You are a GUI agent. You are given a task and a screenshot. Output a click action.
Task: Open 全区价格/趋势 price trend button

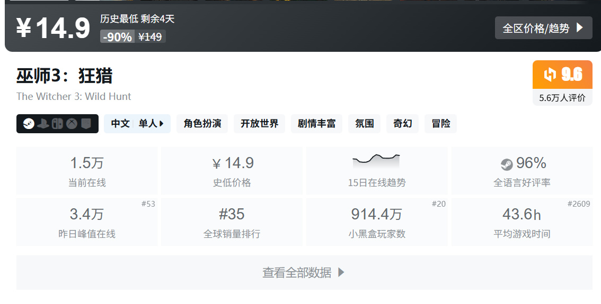(544, 28)
